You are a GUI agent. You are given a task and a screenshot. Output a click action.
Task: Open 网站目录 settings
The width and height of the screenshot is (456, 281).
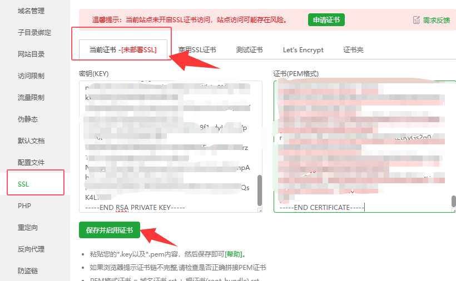(31, 54)
